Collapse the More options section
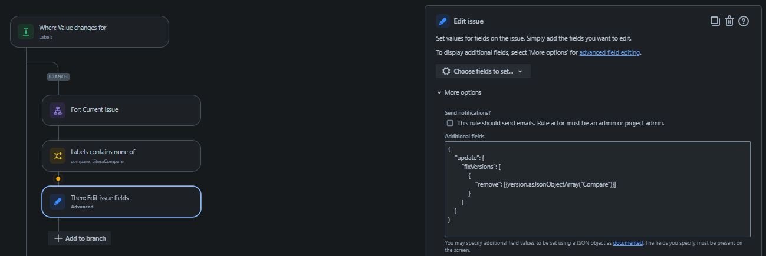This screenshot has height=256, width=766. (x=459, y=92)
